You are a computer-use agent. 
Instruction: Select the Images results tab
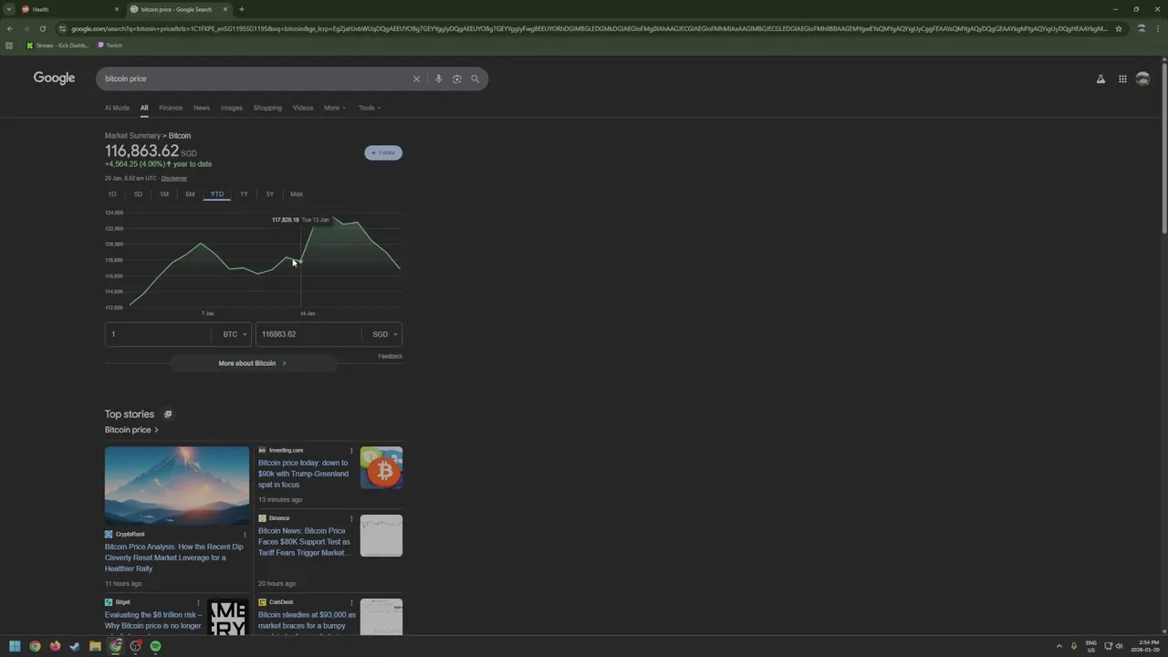[x=232, y=108]
